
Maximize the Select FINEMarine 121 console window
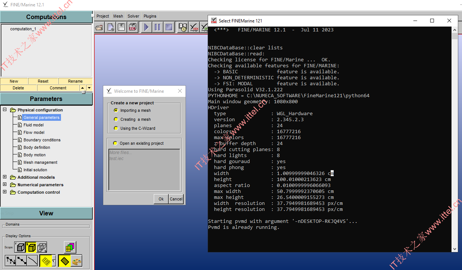coord(432,21)
